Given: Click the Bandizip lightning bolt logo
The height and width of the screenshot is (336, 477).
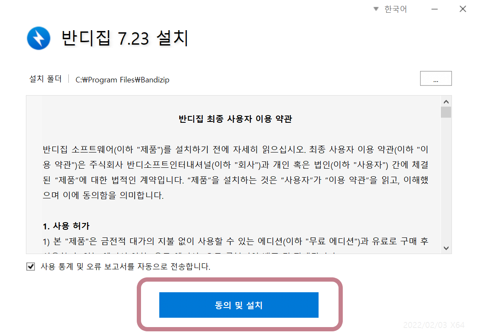Looking at the screenshot, I should (x=39, y=38).
